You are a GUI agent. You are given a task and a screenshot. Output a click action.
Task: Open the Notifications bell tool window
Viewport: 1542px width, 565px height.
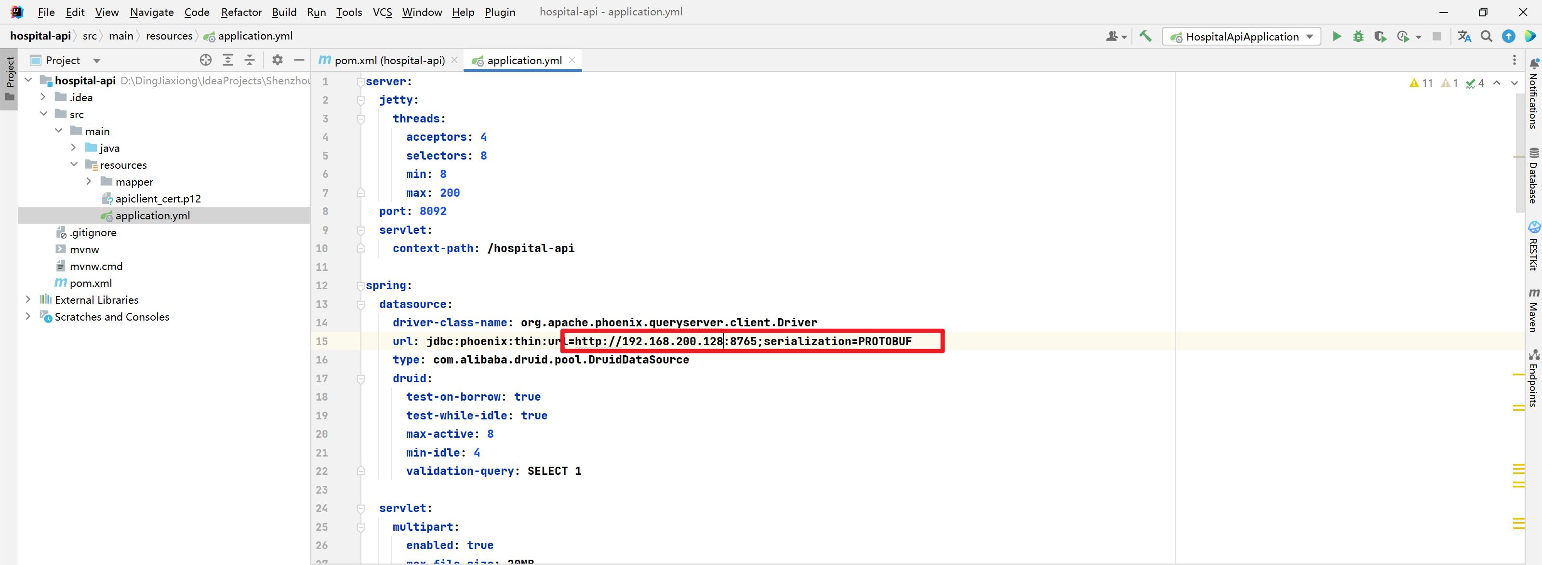point(1534,93)
